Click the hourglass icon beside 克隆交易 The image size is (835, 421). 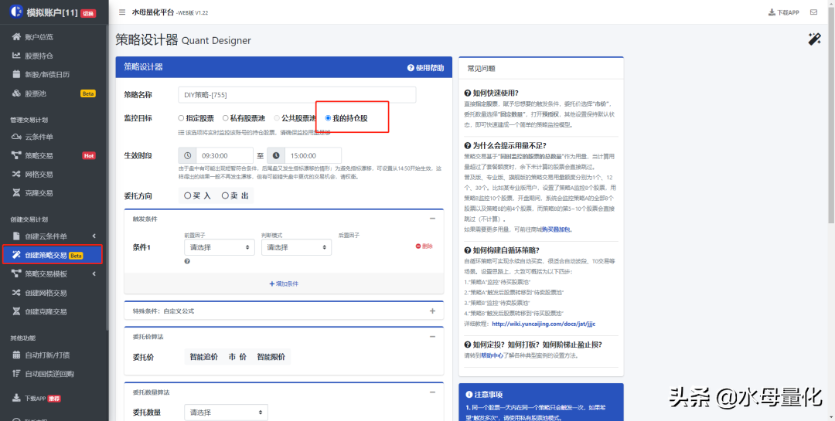16,192
